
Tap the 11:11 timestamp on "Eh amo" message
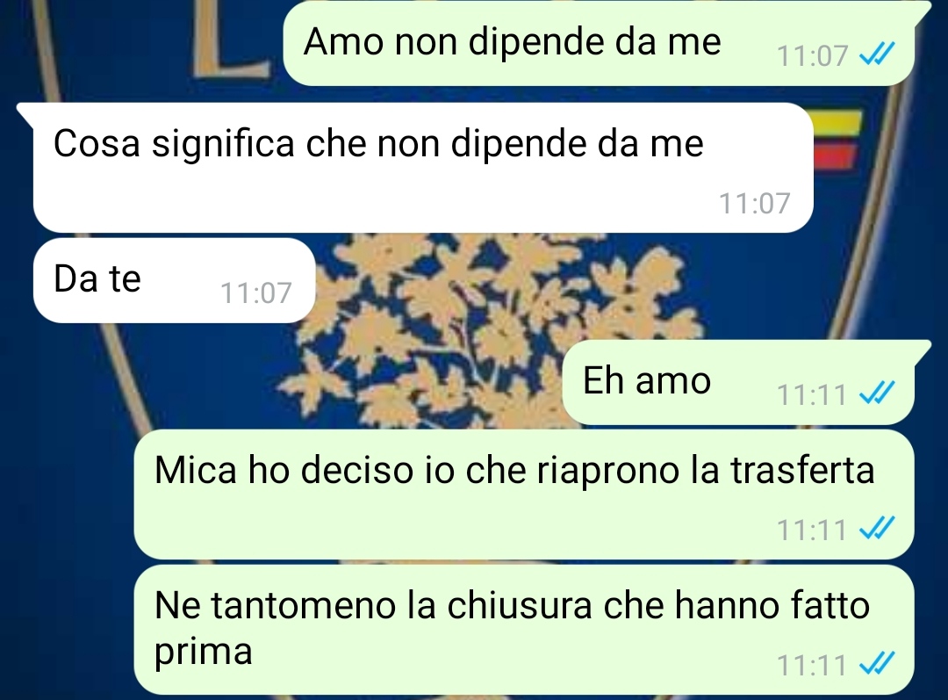tap(812, 394)
